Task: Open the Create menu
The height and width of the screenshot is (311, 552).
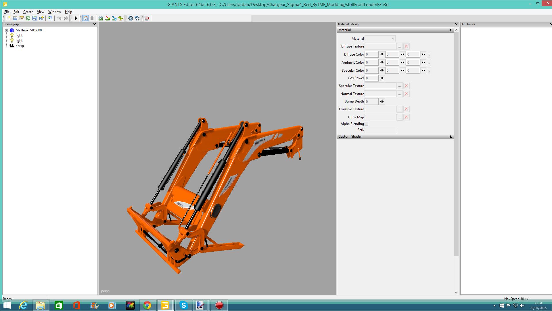Action: pyautogui.click(x=28, y=12)
